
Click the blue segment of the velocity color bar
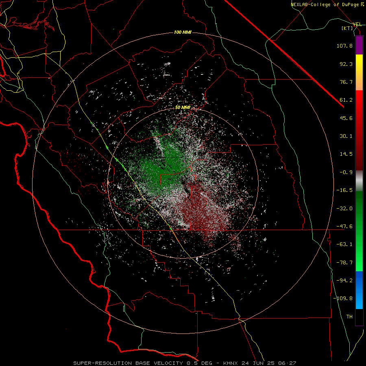click(359, 290)
